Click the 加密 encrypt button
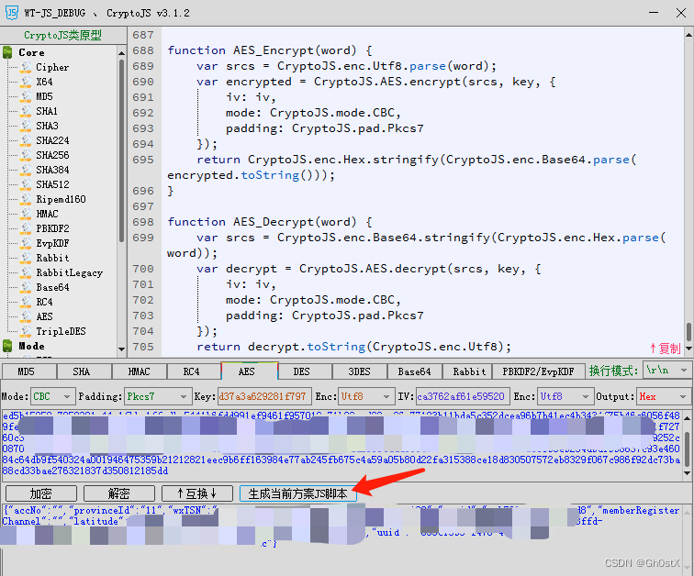The image size is (694, 576). coord(41,493)
